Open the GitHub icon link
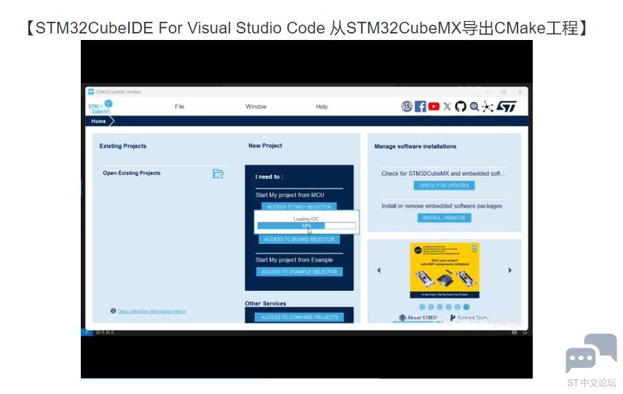Viewport: 623px width, 394px height. pos(460,106)
